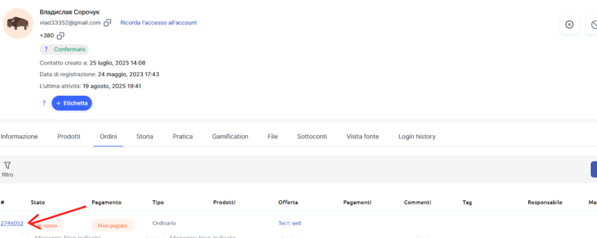Copy the +380 phone number icon
The width and height of the screenshot is (597, 238).
pyautogui.click(x=60, y=36)
